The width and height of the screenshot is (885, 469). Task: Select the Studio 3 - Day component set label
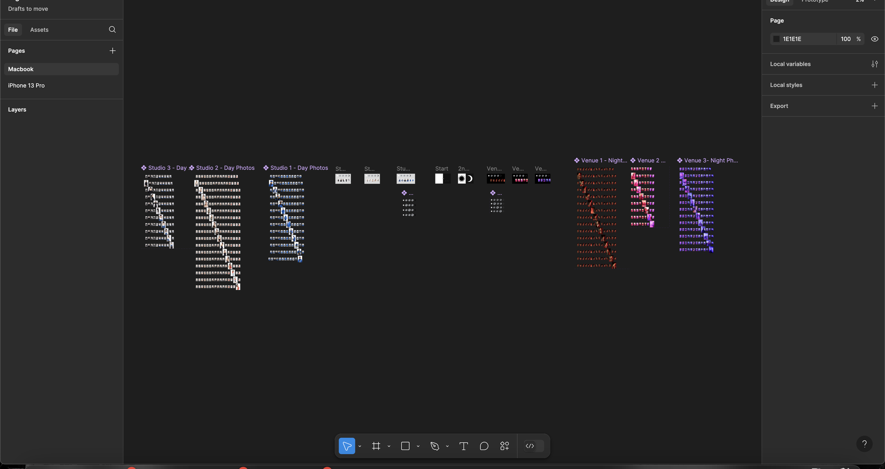(x=167, y=168)
